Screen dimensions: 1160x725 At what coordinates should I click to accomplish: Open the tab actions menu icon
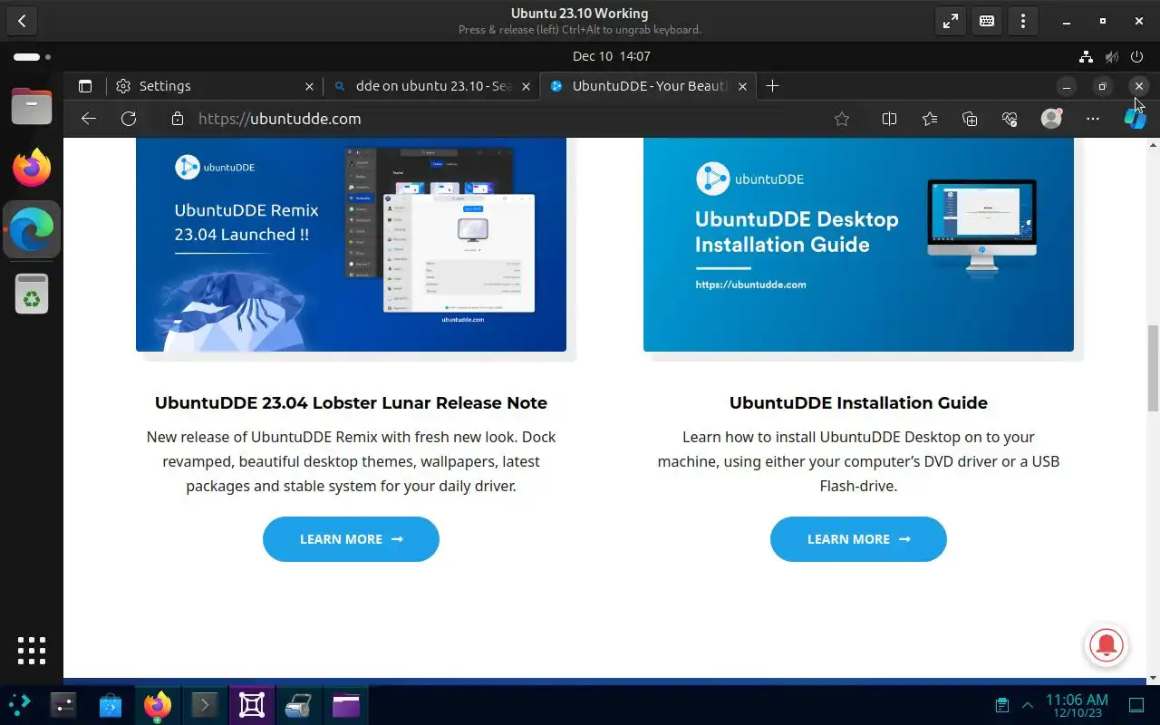[x=85, y=86]
